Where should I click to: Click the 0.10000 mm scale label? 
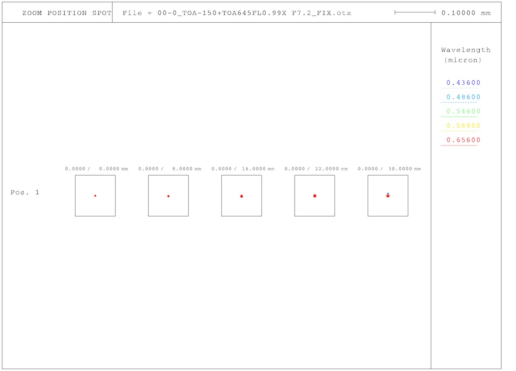(x=466, y=13)
